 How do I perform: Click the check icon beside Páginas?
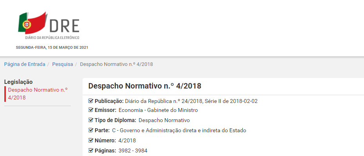click(91, 151)
